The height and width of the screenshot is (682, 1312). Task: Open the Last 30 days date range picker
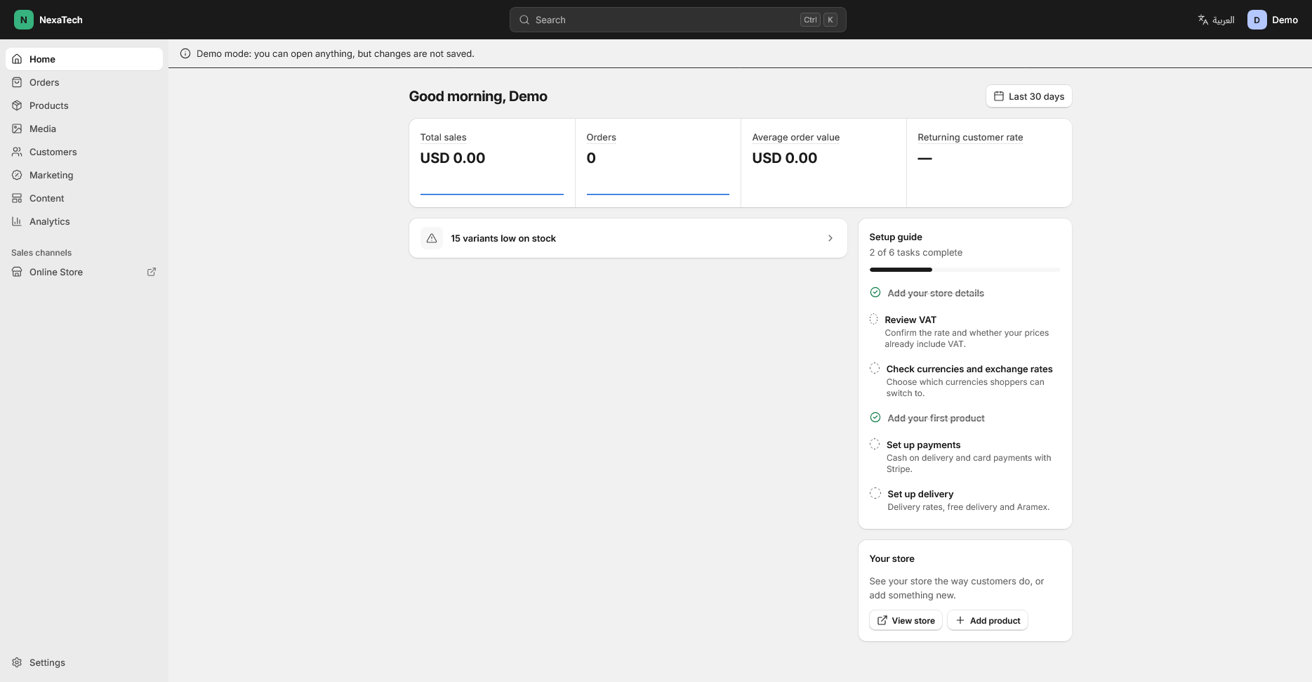[x=1028, y=96]
